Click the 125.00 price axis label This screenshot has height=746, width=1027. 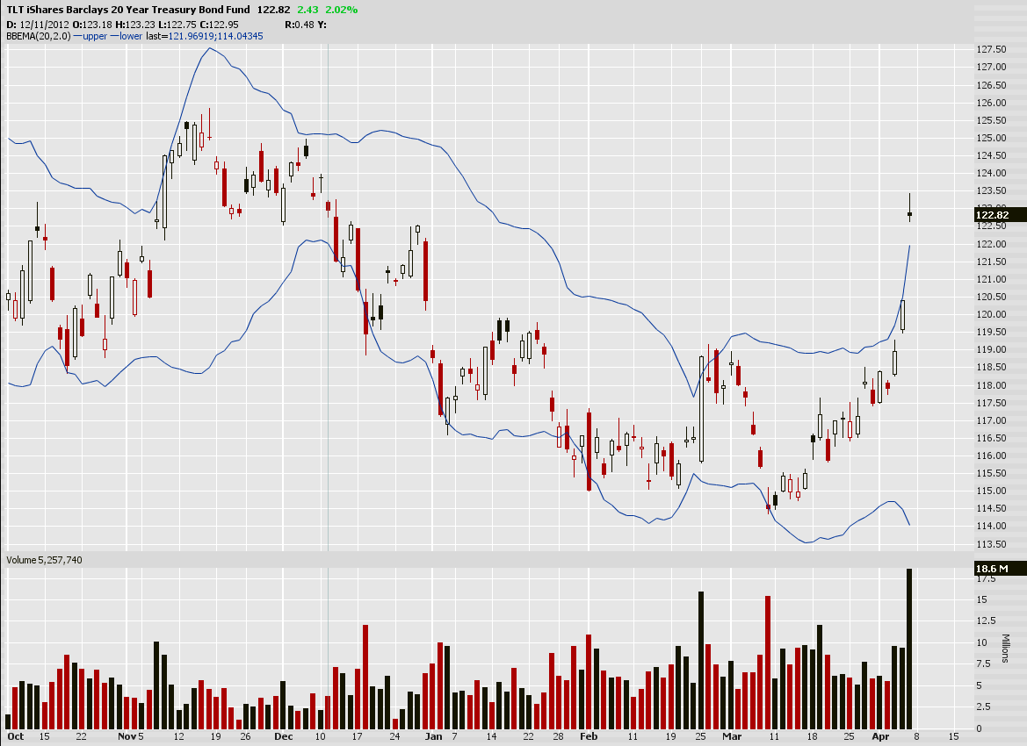991,138
